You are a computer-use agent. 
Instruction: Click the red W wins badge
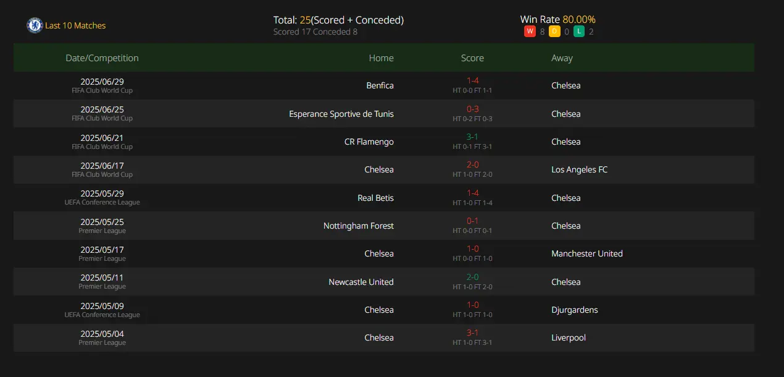point(530,32)
